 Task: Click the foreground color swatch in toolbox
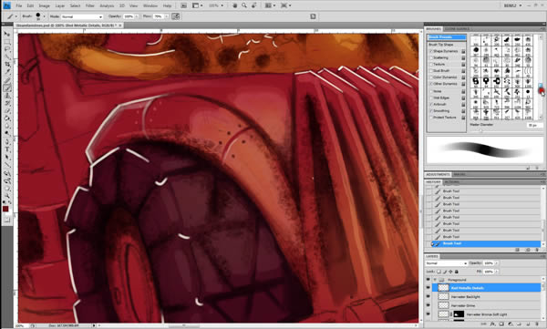point(5,209)
